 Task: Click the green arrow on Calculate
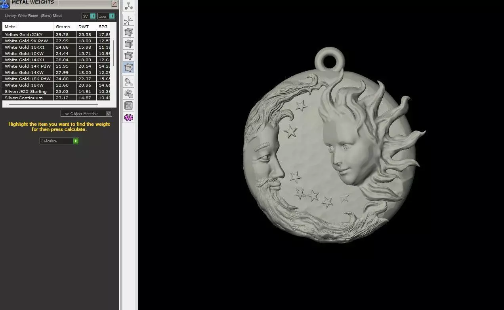[76, 141]
